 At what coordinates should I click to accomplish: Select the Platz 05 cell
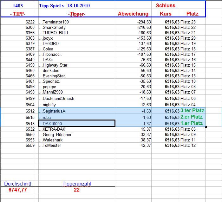193,129
